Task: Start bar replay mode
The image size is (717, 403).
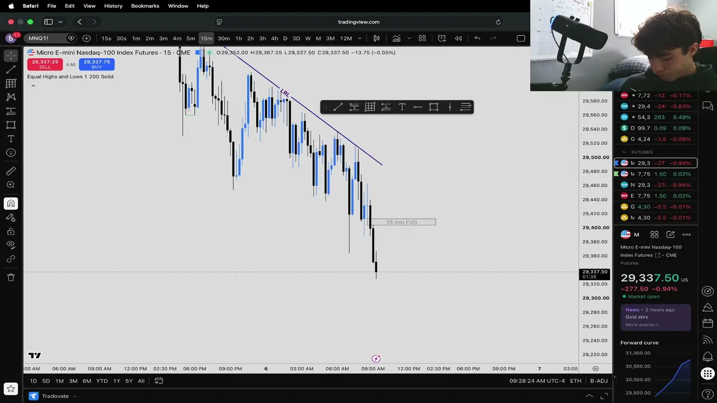Action: coord(458,38)
